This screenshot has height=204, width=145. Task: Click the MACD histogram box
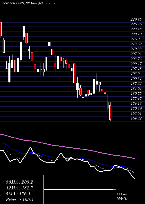pyautogui.click(x=80, y=189)
